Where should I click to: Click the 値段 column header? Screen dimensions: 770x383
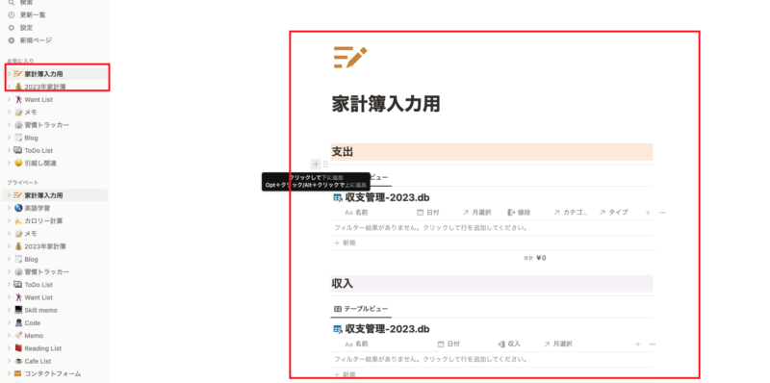tap(519, 213)
